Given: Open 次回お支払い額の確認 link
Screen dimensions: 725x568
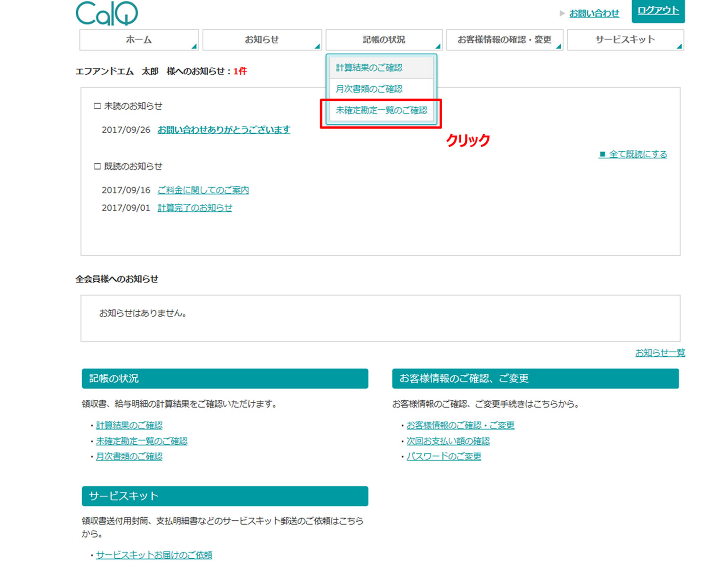Looking at the screenshot, I should click(x=448, y=441).
